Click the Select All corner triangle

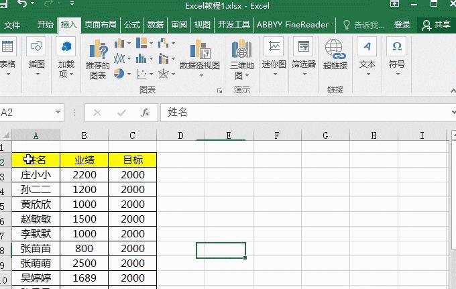click(6, 135)
